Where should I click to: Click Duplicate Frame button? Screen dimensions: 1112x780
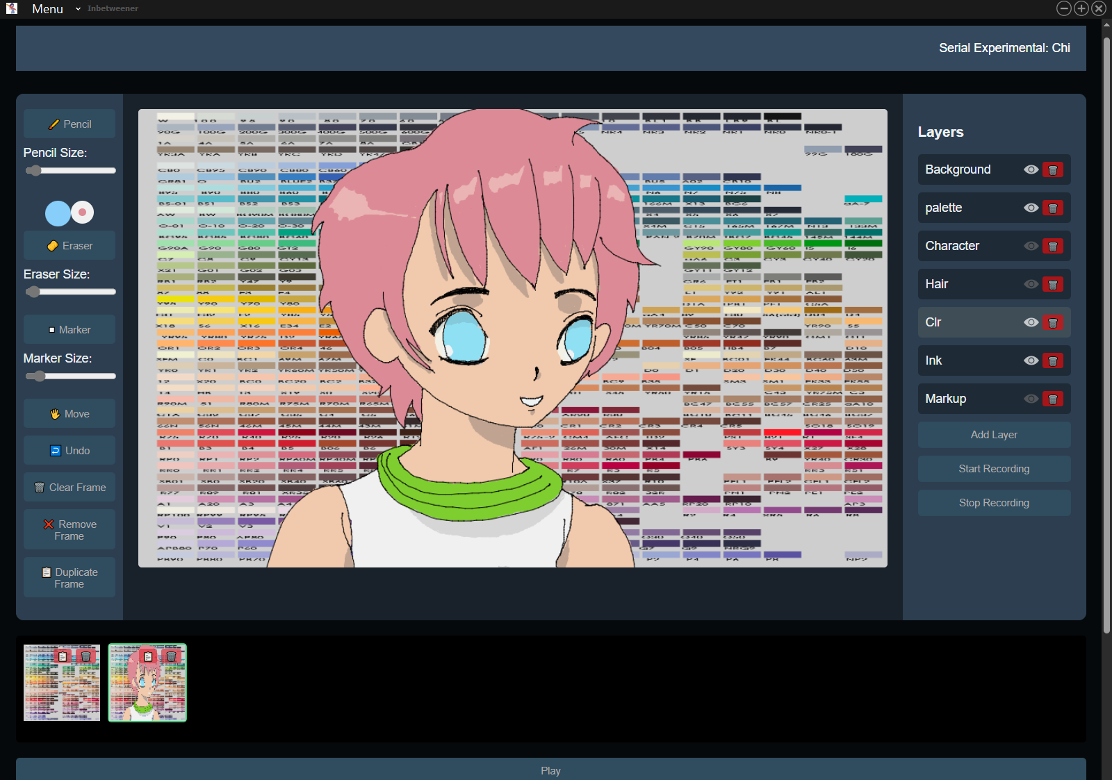click(69, 578)
